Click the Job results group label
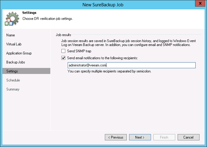Screen dimensions: 207x147 (x=64, y=35)
